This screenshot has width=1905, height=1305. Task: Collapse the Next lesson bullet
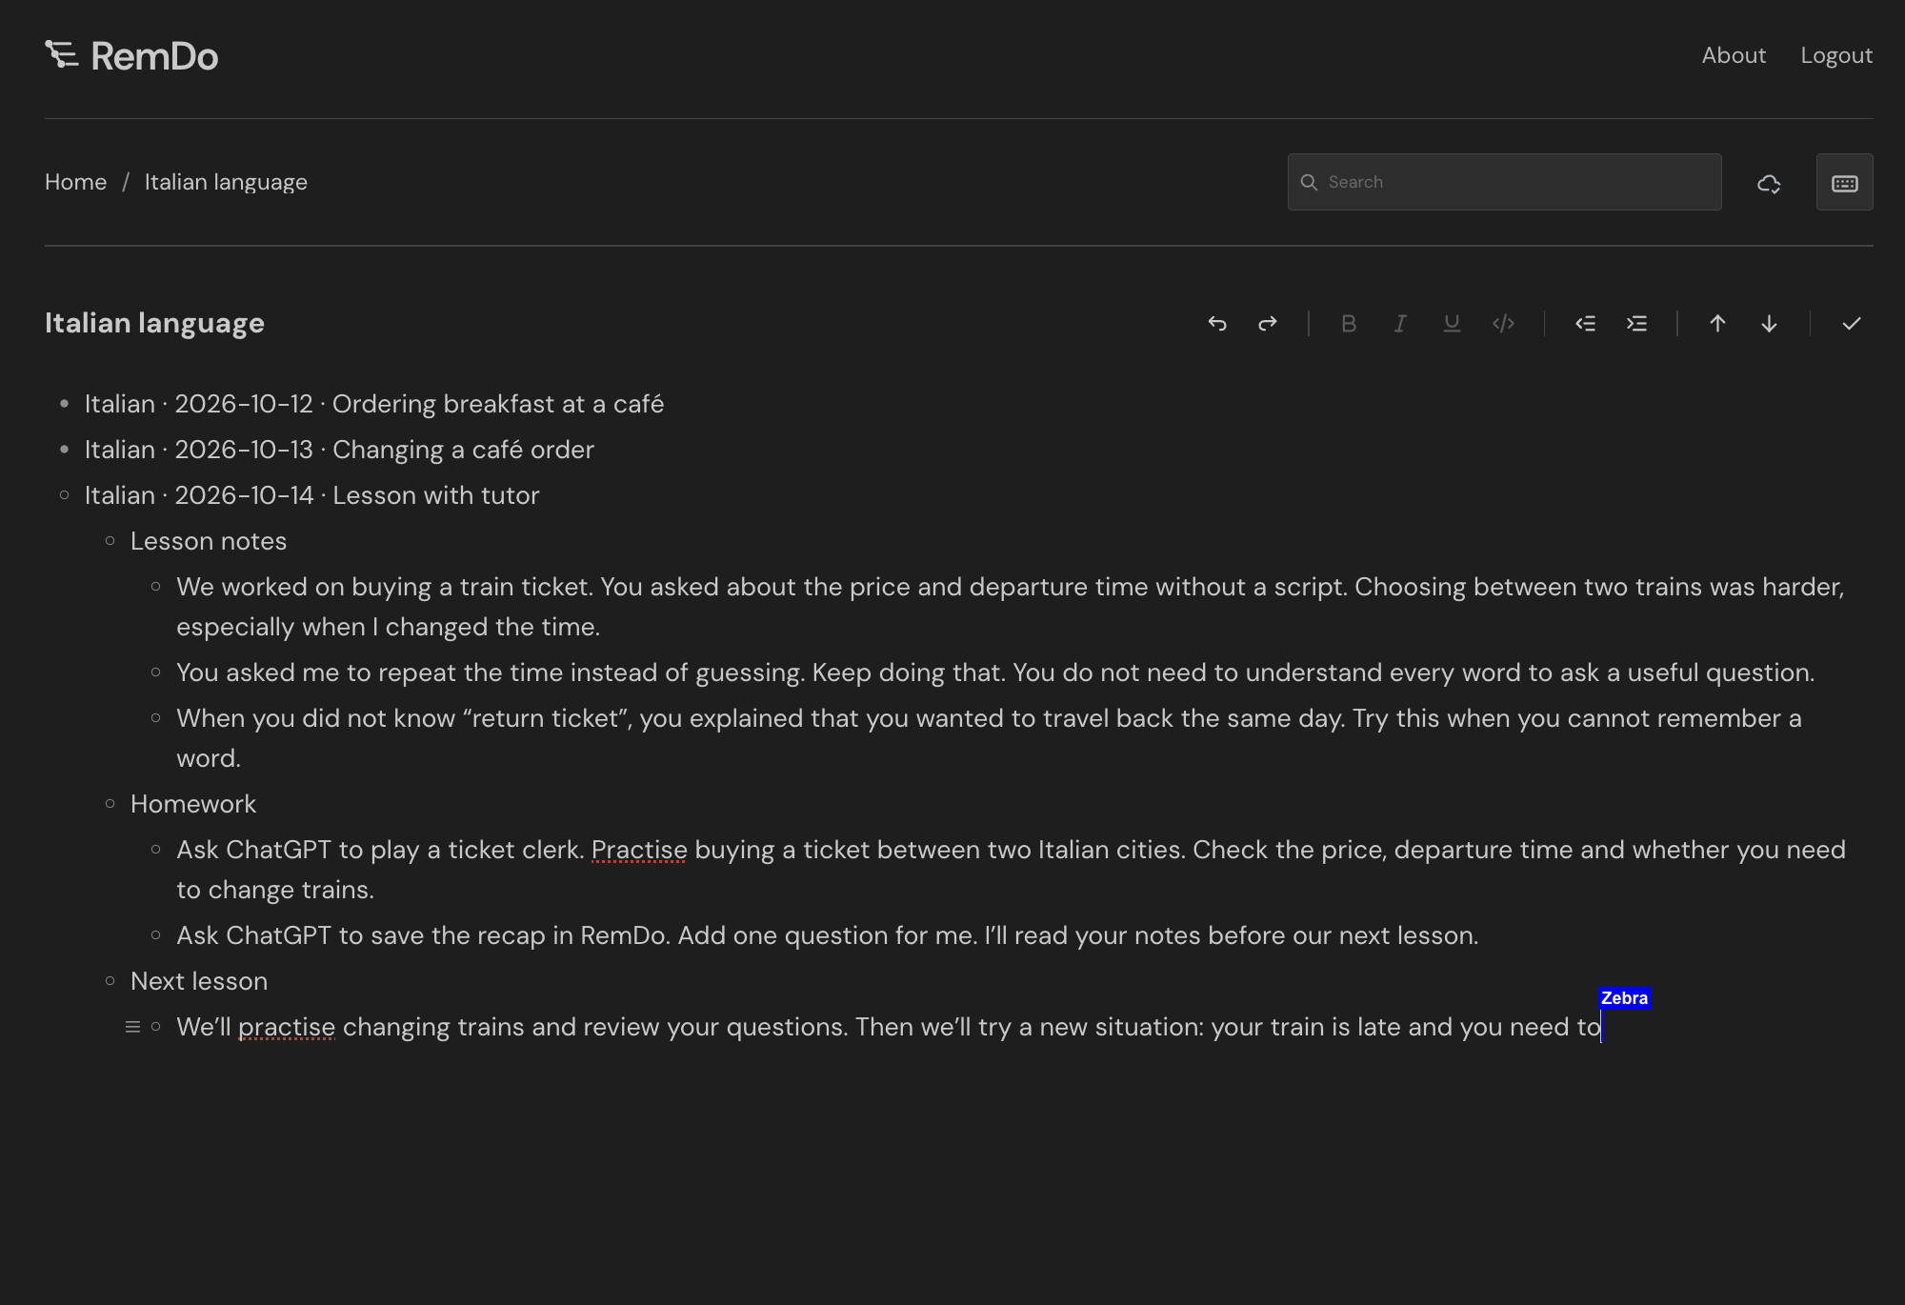tap(110, 981)
